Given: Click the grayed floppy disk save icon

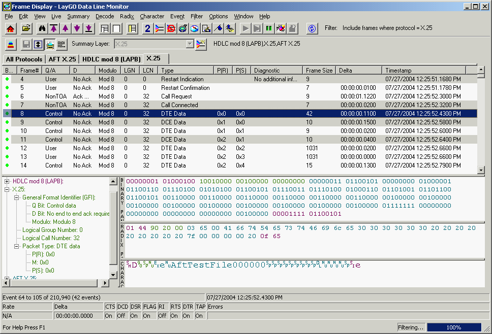Looking at the screenshot, I should (x=26, y=45).
